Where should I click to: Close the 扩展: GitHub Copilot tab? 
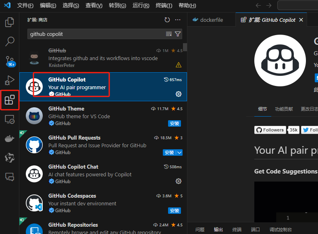[x=301, y=20]
